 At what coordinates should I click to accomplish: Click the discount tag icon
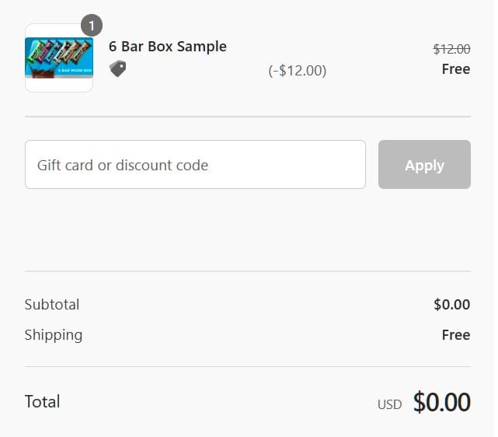click(x=117, y=68)
